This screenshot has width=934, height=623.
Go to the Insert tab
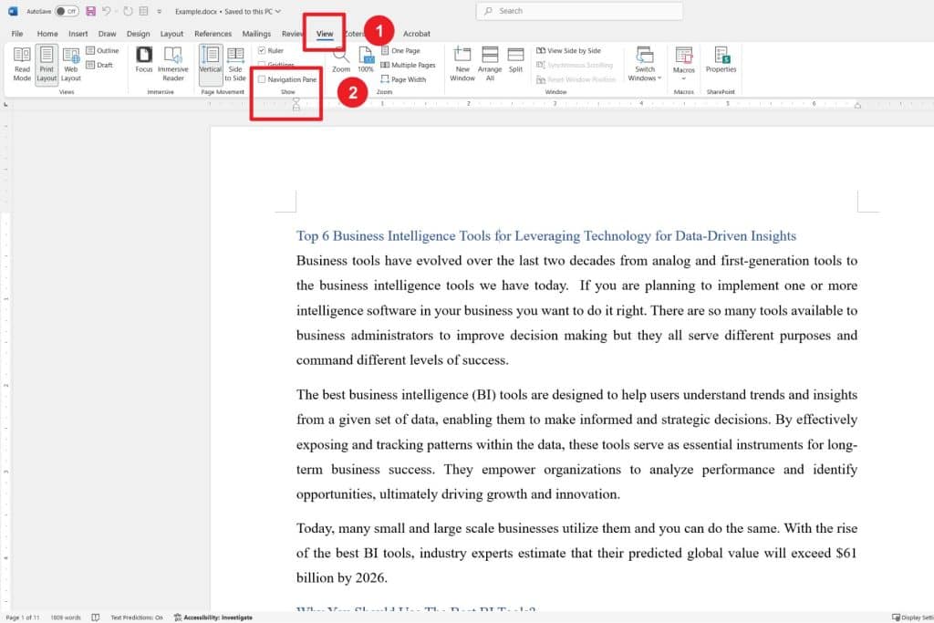click(x=78, y=34)
